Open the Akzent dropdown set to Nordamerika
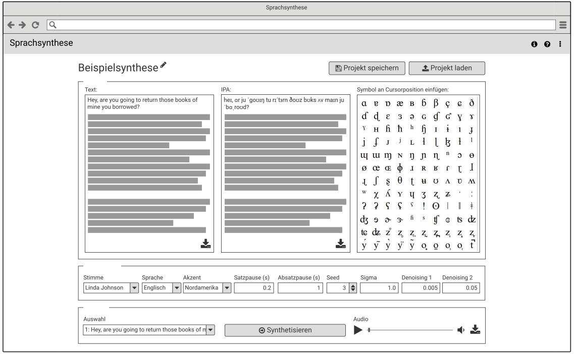 pyautogui.click(x=227, y=288)
